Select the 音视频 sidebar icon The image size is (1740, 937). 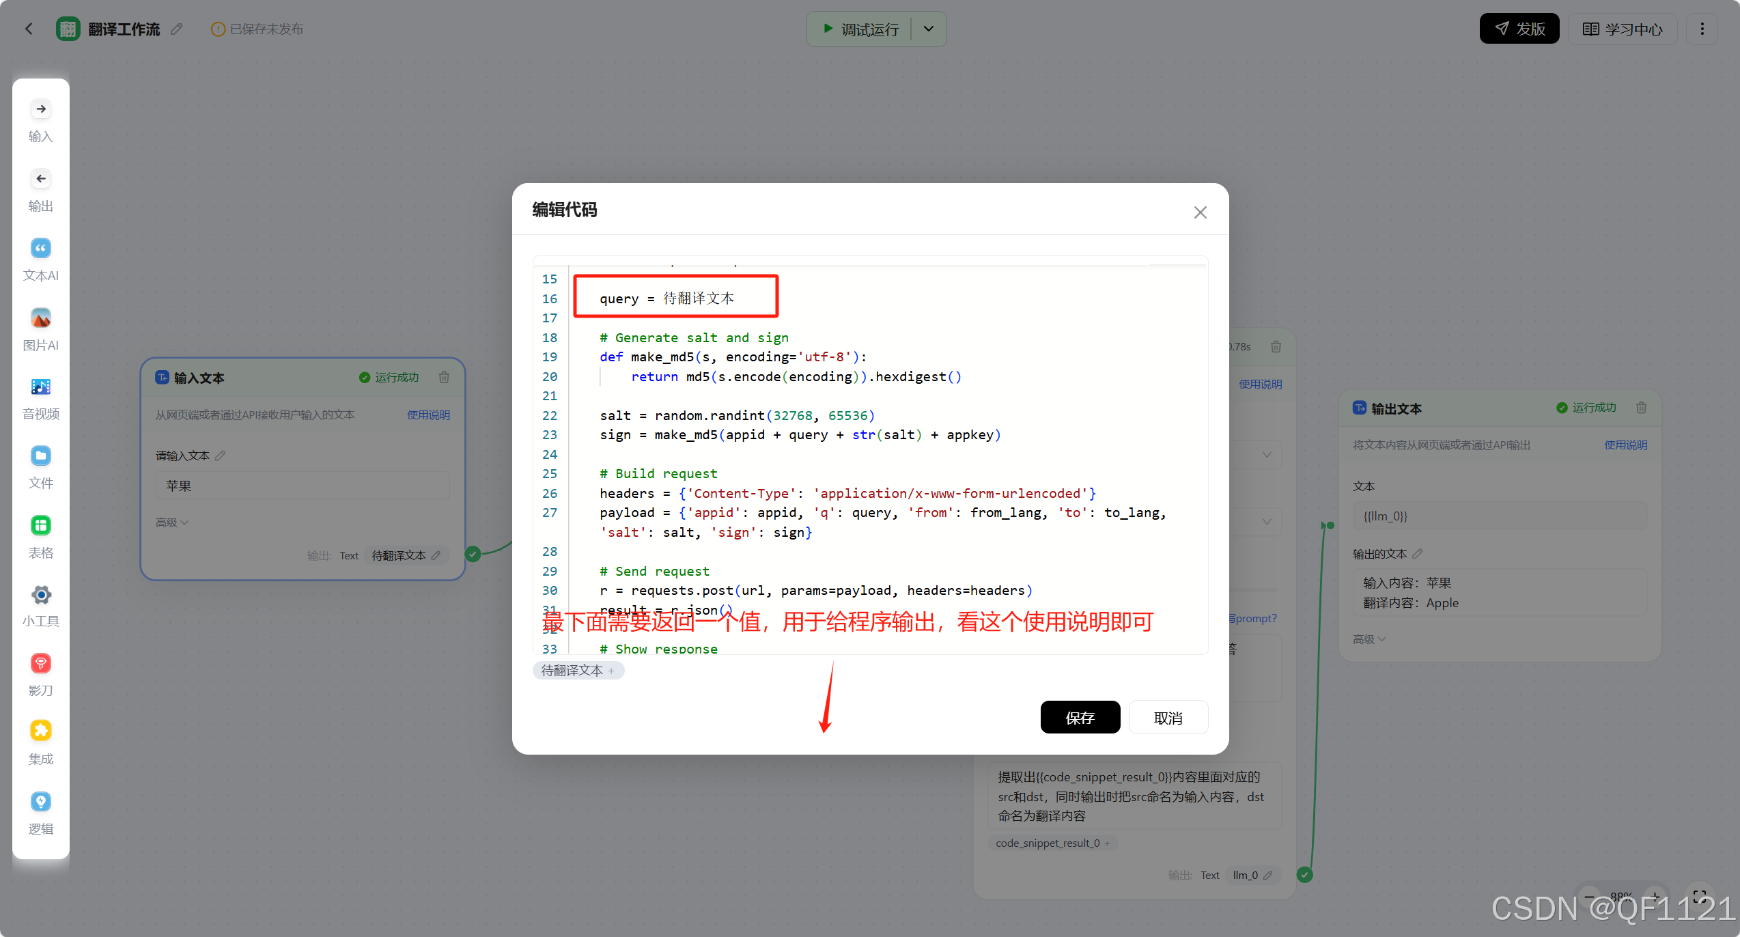[41, 387]
